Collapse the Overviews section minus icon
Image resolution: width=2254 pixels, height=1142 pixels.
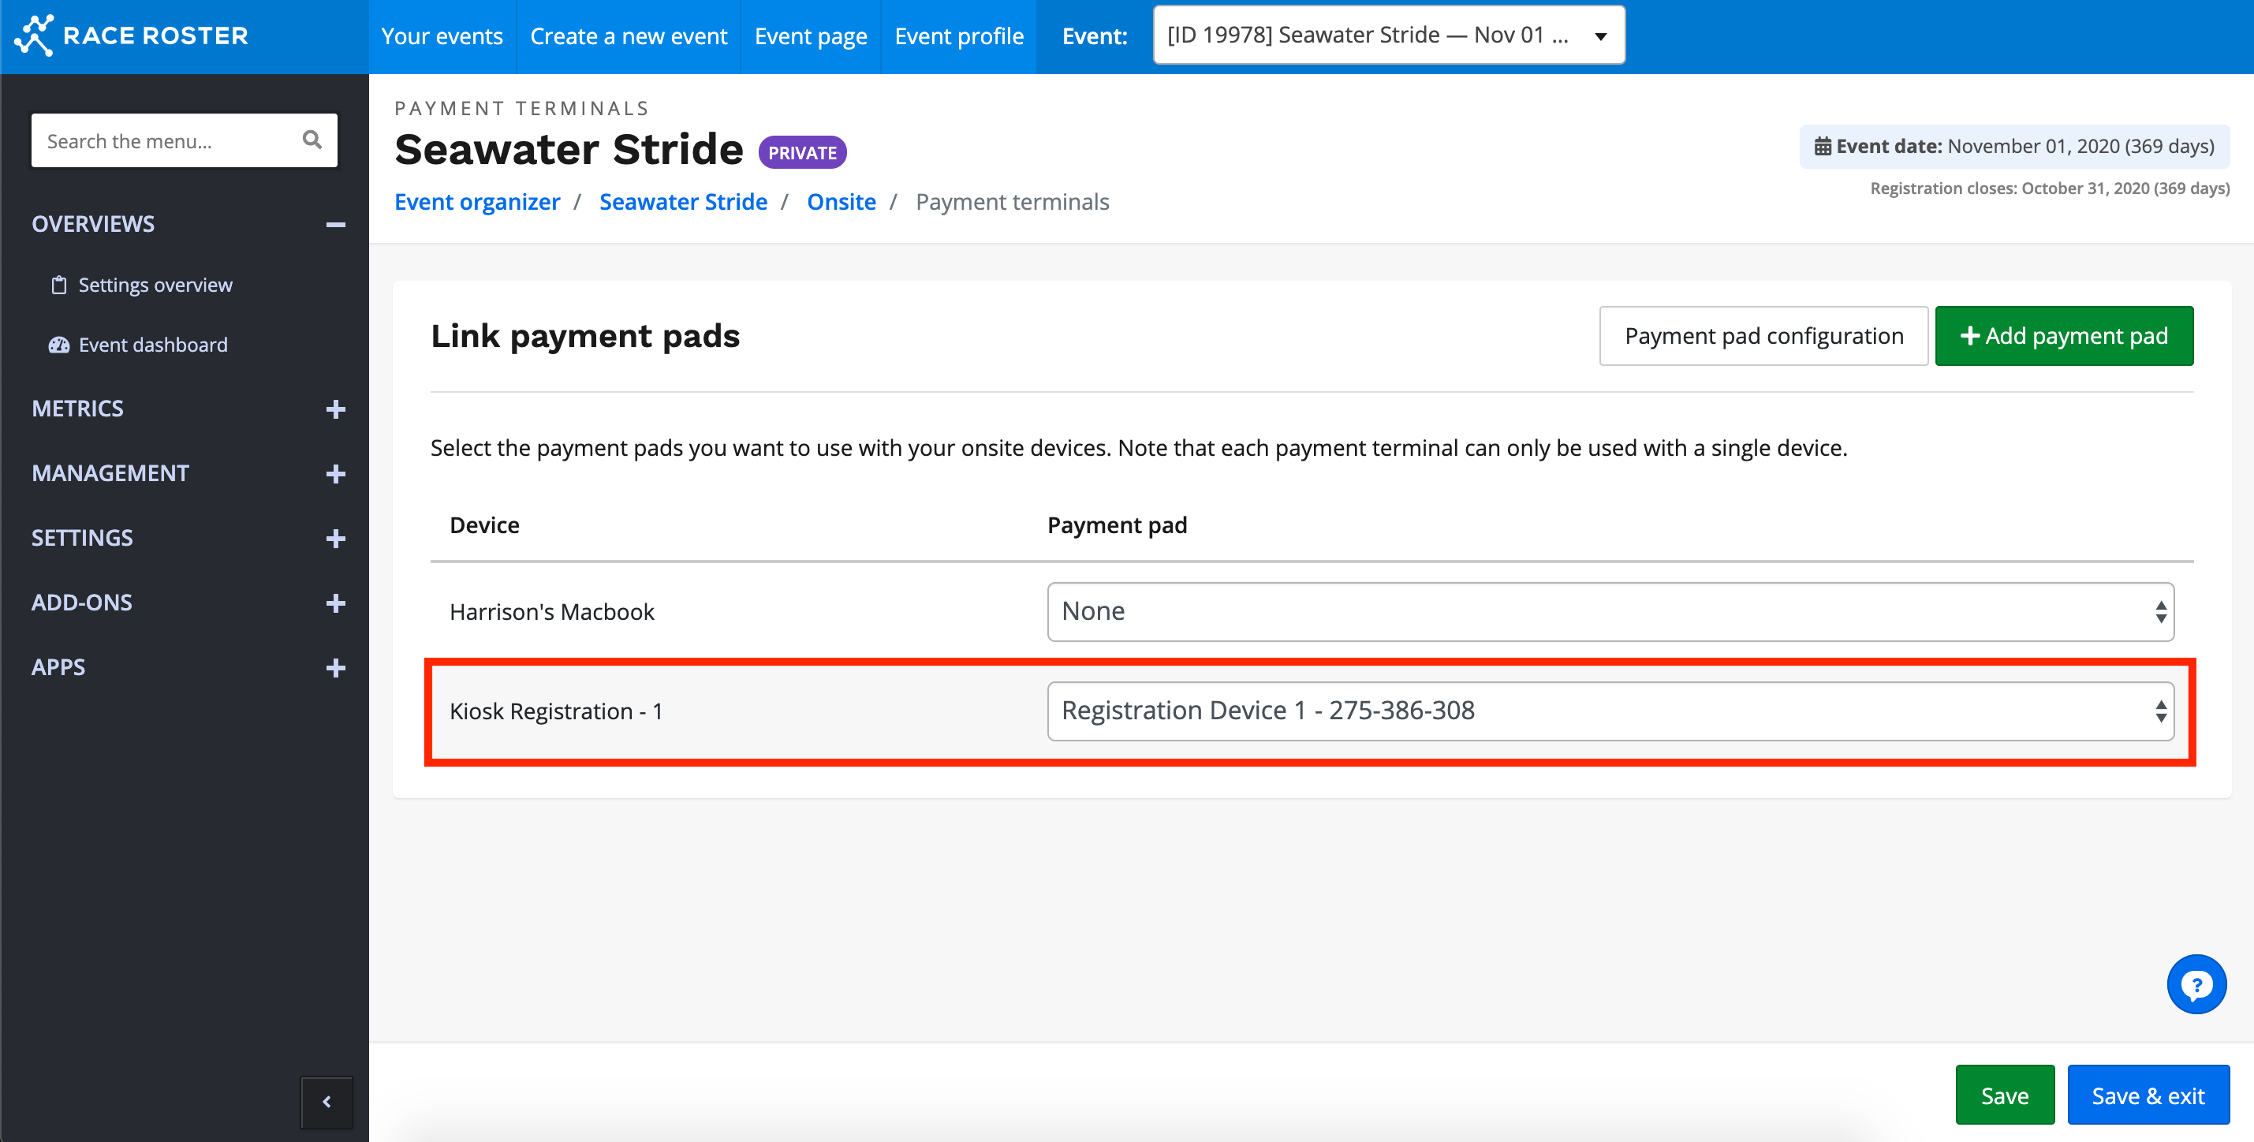[335, 225]
